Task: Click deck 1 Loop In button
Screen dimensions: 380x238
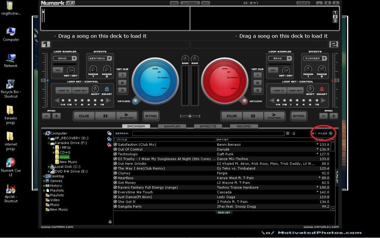Action: pyautogui.click(x=63, y=91)
